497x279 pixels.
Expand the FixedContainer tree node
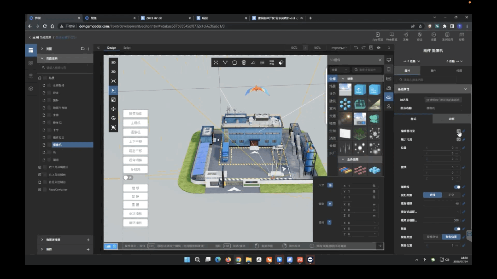click(x=40, y=189)
